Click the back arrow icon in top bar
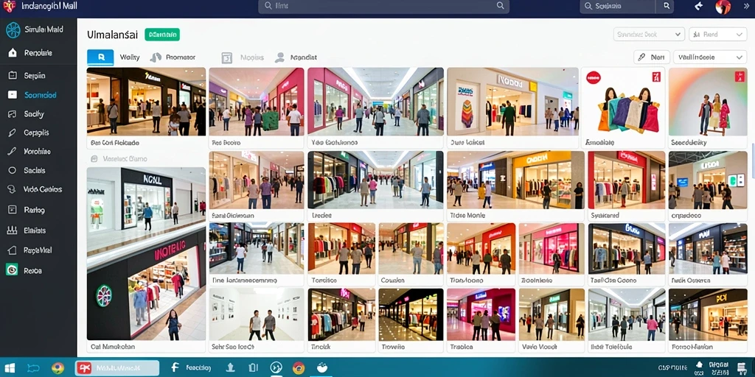Screen dimensions: 755x377 click(699, 6)
